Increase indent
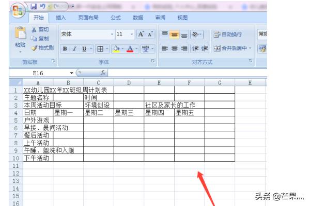The image size is (310, 206). 205,48
